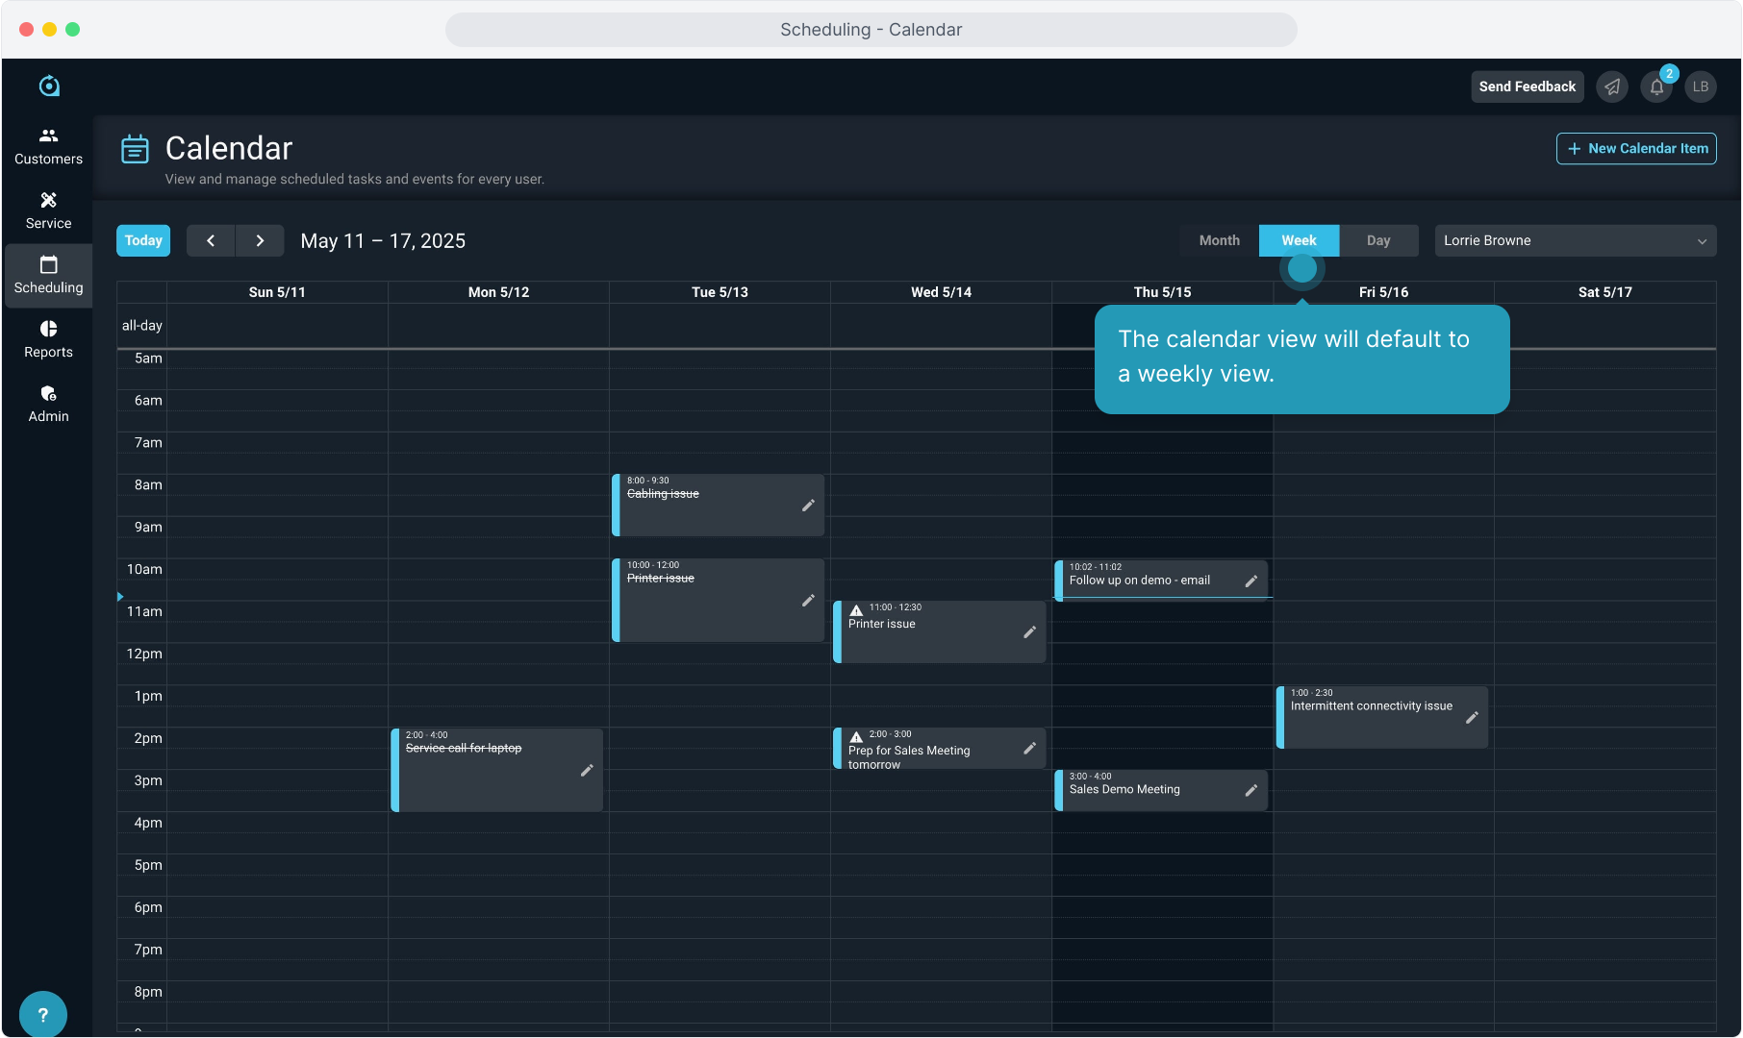Open the Follow up on demo event
The width and height of the screenshot is (1743, 1038).
click(1140, 581)
